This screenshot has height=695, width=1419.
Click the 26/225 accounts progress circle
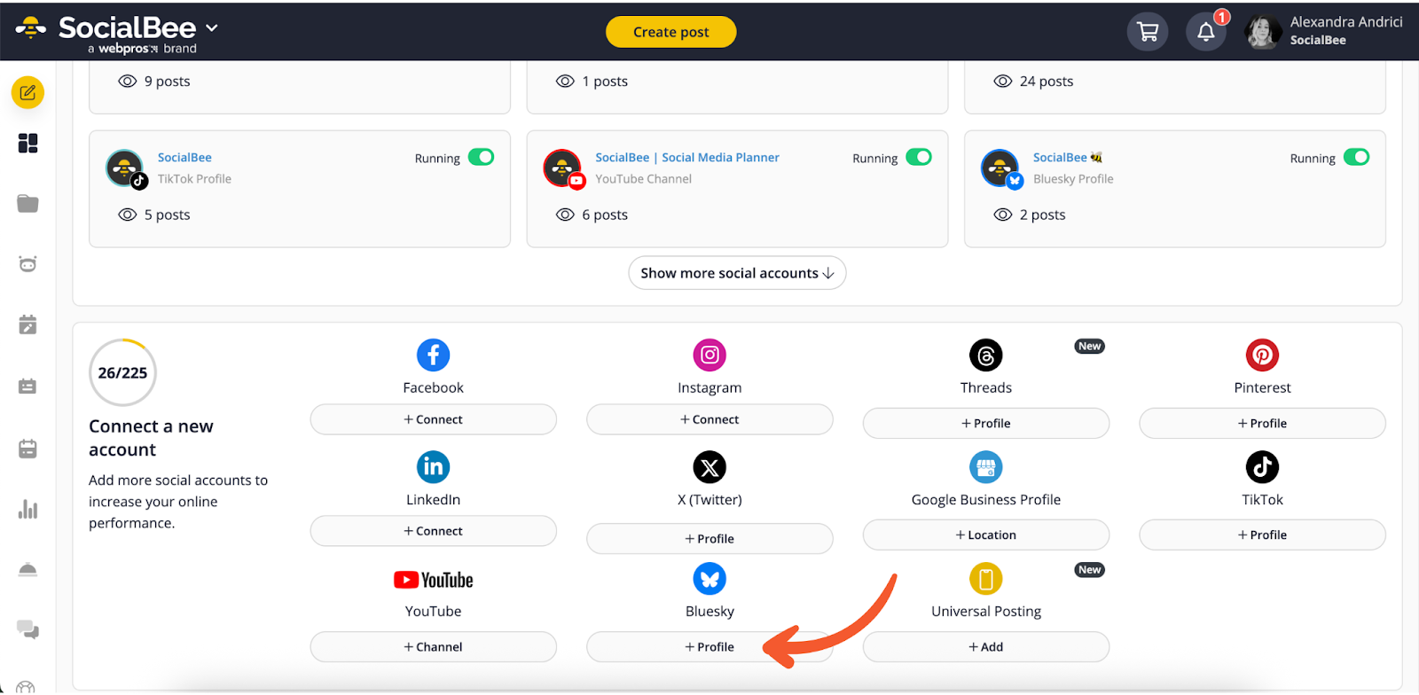point(122,373)
